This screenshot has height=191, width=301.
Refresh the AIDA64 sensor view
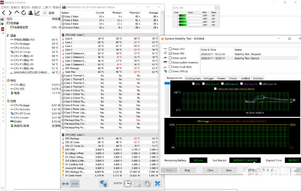[24, 13]
